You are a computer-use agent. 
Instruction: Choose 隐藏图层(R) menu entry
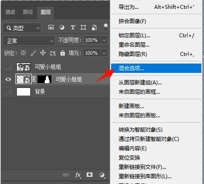156,54
